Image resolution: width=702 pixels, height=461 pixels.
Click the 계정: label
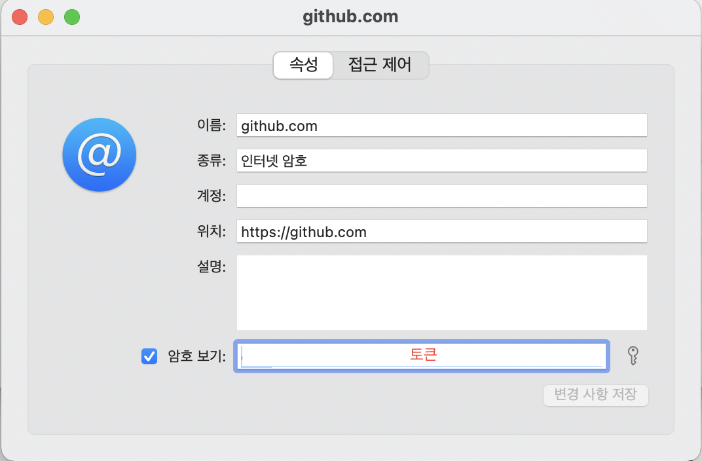(x=212, y=196)
